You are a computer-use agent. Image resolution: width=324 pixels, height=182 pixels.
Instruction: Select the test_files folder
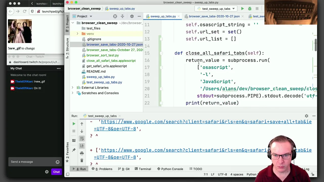[x=93, y=28]
